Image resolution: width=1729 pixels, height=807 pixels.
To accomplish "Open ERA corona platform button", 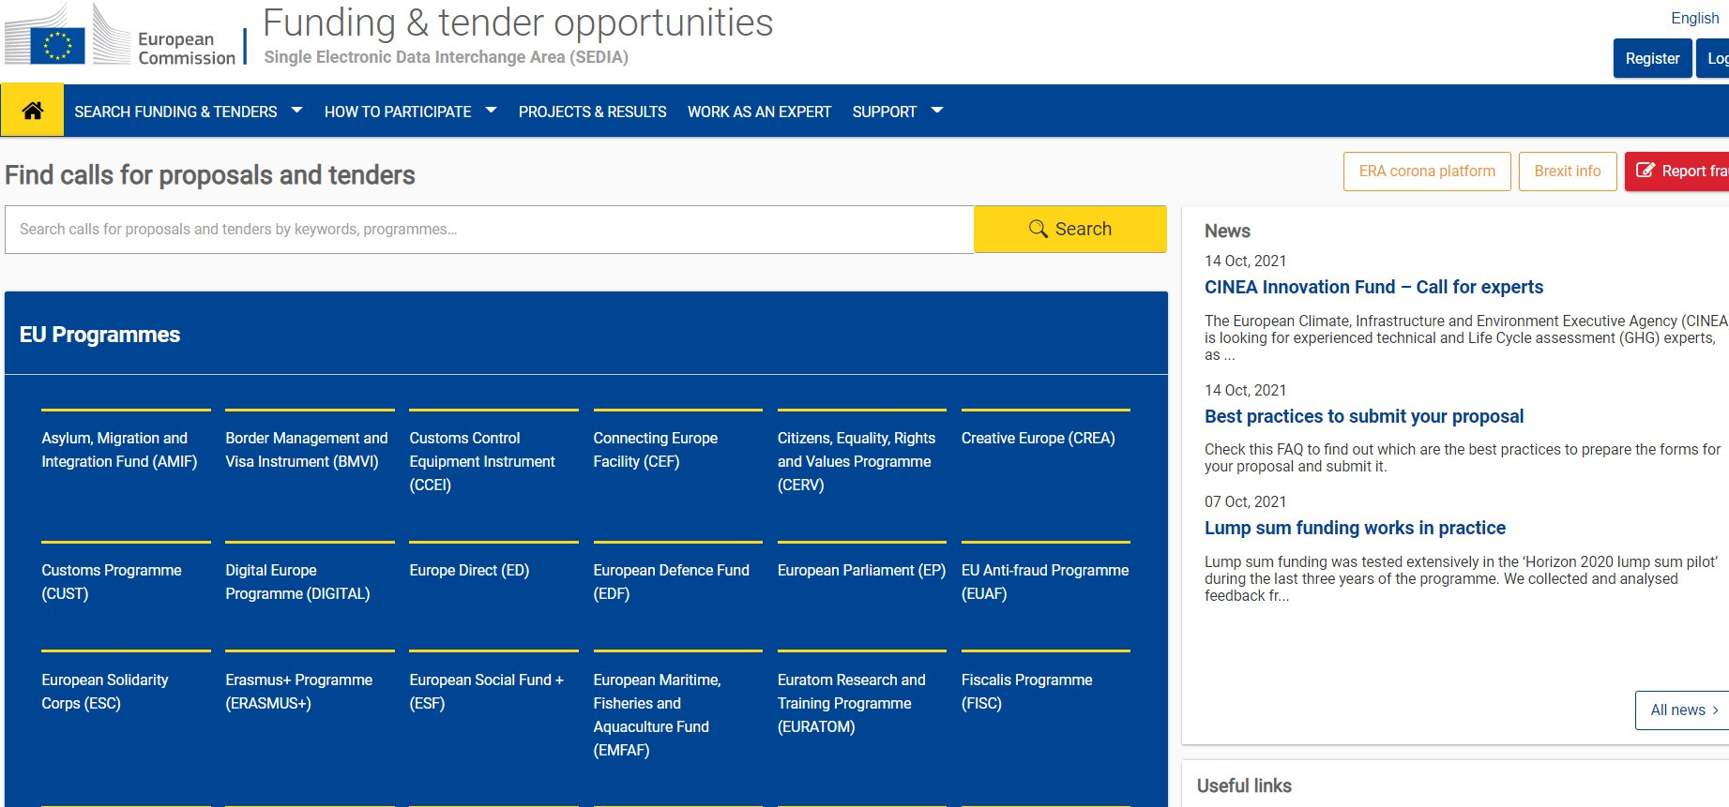I will pos(1427,172).
